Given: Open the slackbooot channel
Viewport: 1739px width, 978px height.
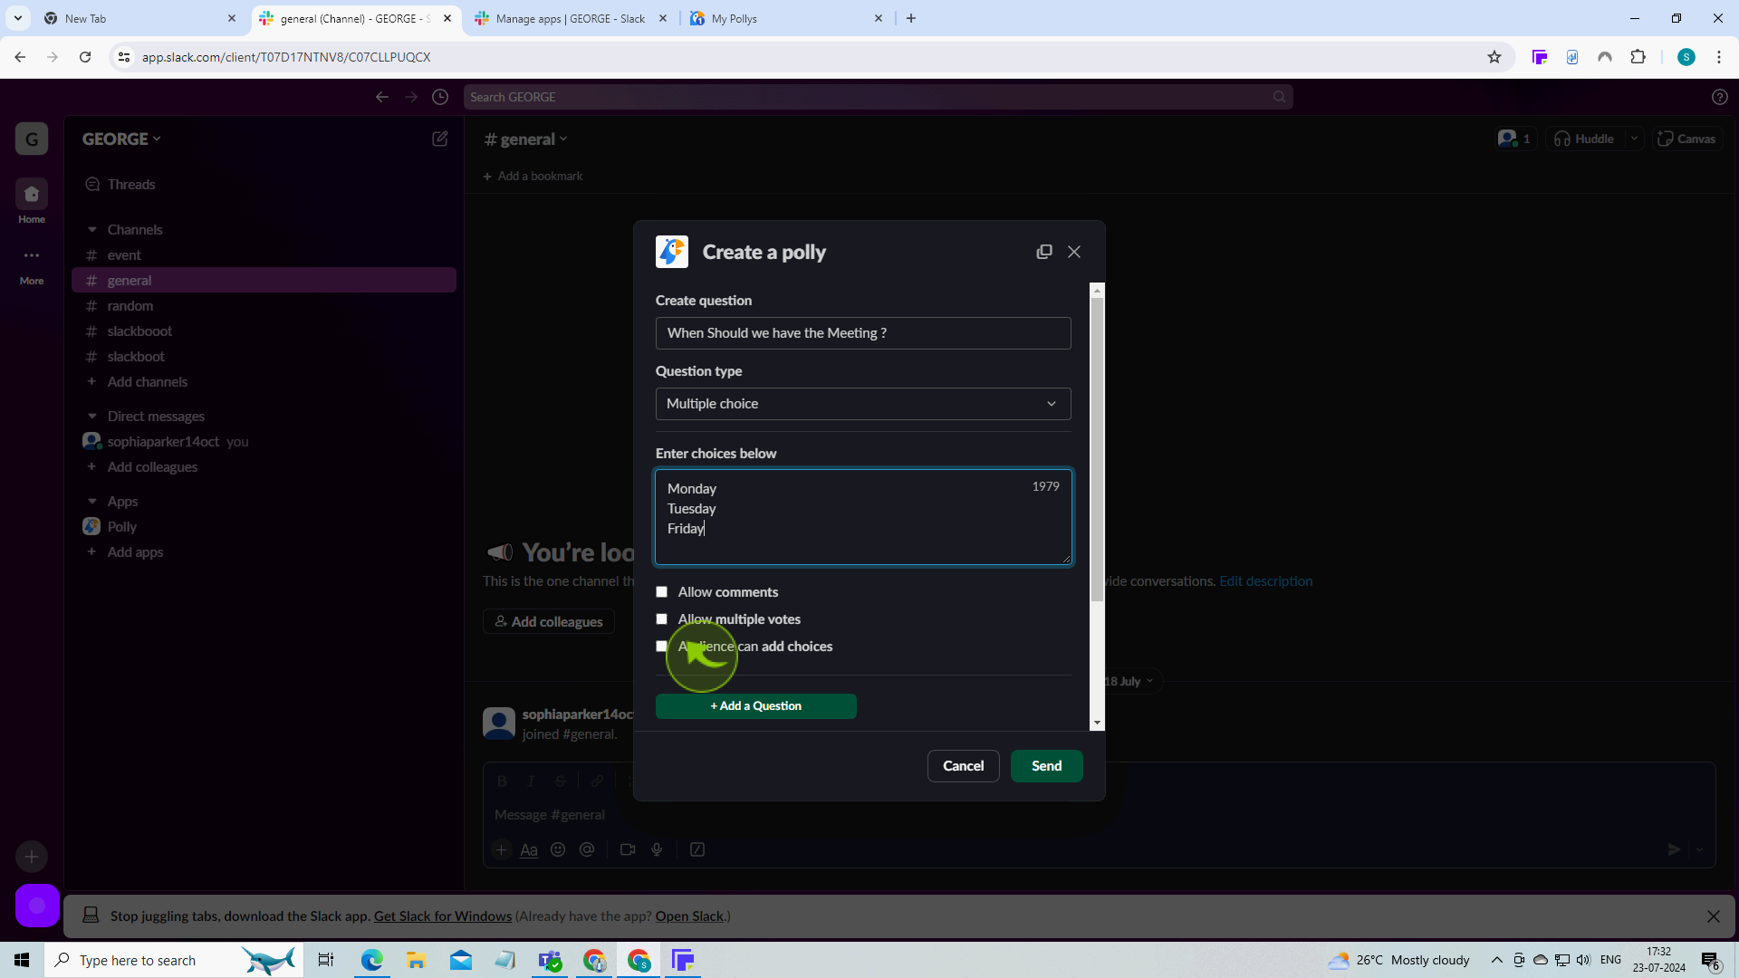Looking at the screenshot, I should [139, 331].
